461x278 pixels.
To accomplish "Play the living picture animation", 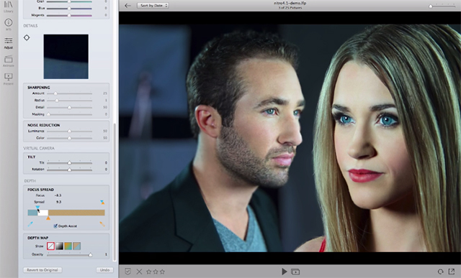I will point(284,272).
